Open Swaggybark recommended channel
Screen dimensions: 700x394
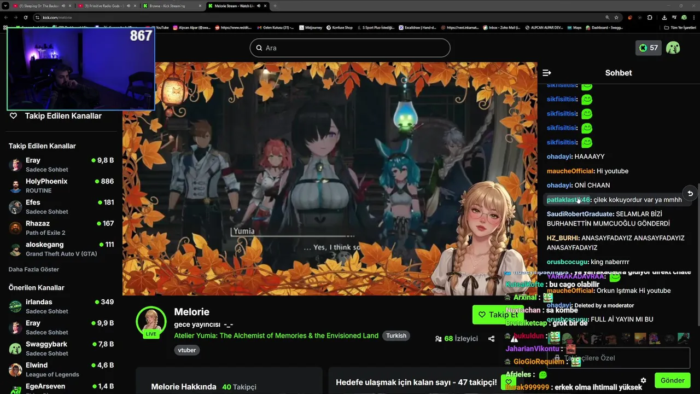(61, 349)
